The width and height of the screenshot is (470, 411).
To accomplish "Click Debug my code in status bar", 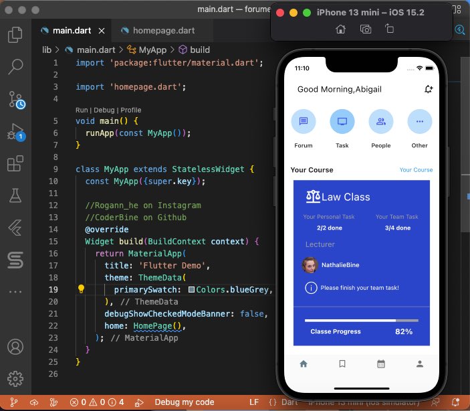I will point(185,402).
